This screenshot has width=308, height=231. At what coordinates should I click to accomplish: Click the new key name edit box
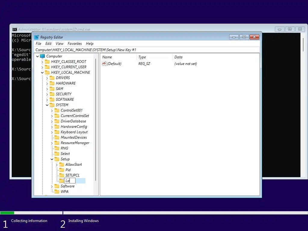pos(70,181)
